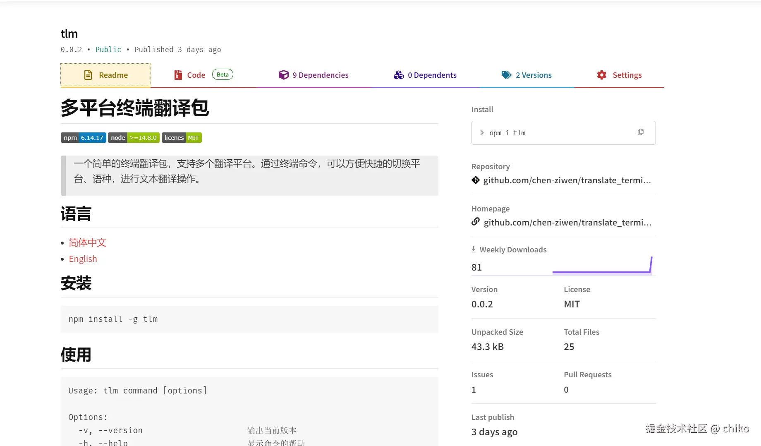Click the Dependencies box icon
Screen dimensions: 761x446
tap(284, 75)
